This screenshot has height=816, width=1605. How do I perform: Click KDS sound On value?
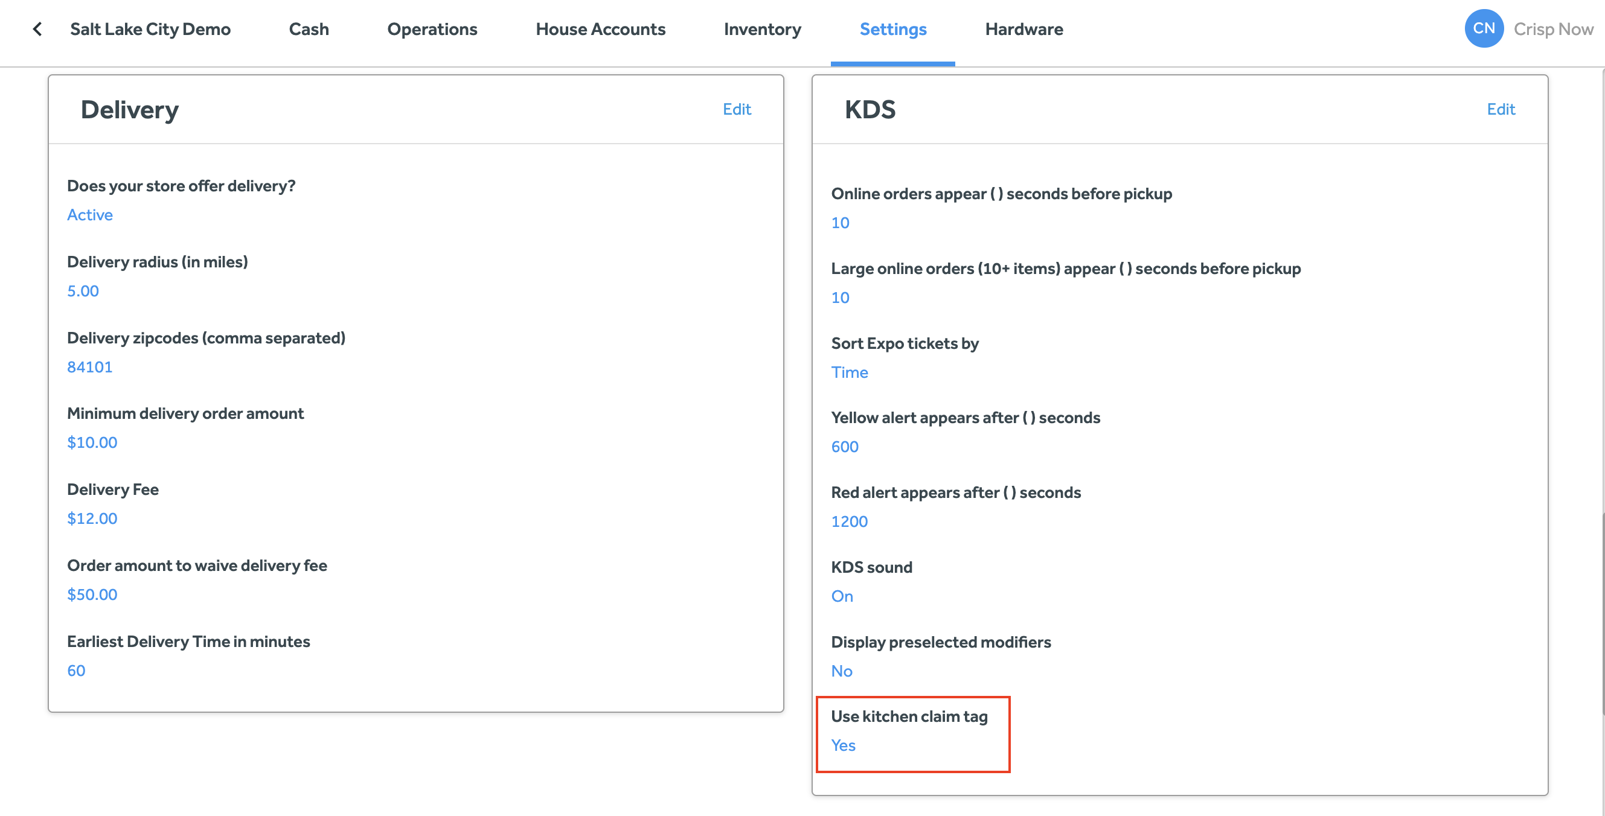842,596
